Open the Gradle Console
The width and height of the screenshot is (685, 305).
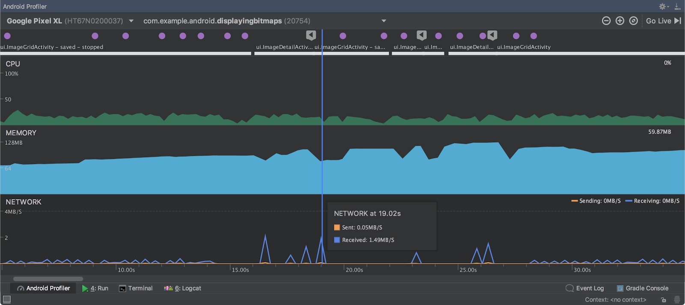642,288
